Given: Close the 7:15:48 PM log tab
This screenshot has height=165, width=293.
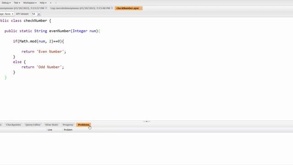Looking at the screenshot, I should tap(112, 8).
